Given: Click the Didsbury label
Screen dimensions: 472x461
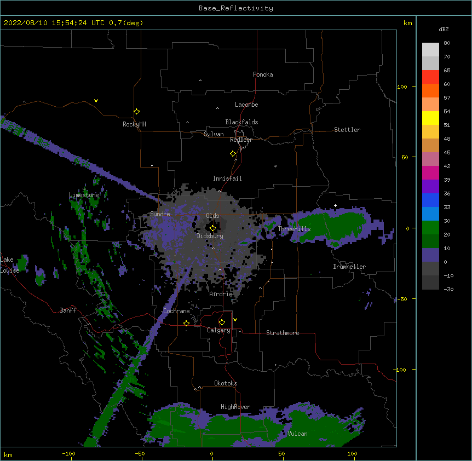Looking at the screenshot, I should click(x=210, y=236).
